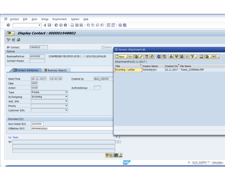The height and width of the screenshot is (180, 225).
Task: Open the Services for Object button
Action: tap(10, 33)
